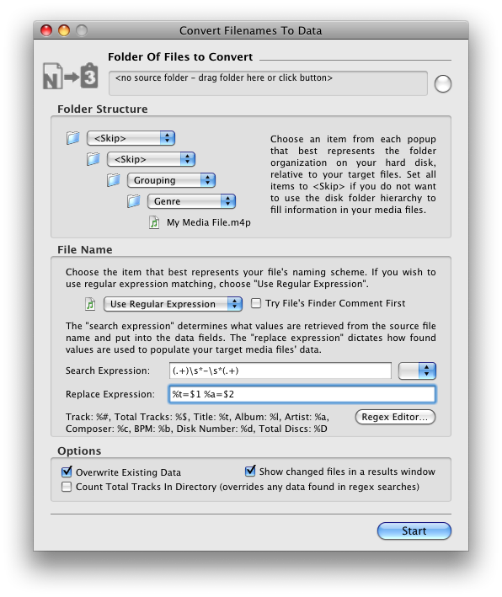Click the My Media File.m4p music file icon
The width and height of the screenshot is (502, 597).
tap(154, 222)
